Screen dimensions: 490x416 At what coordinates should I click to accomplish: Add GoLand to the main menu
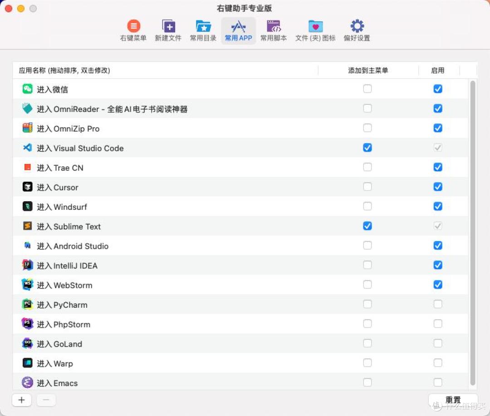pyautogui.click(x=367, y=343)
